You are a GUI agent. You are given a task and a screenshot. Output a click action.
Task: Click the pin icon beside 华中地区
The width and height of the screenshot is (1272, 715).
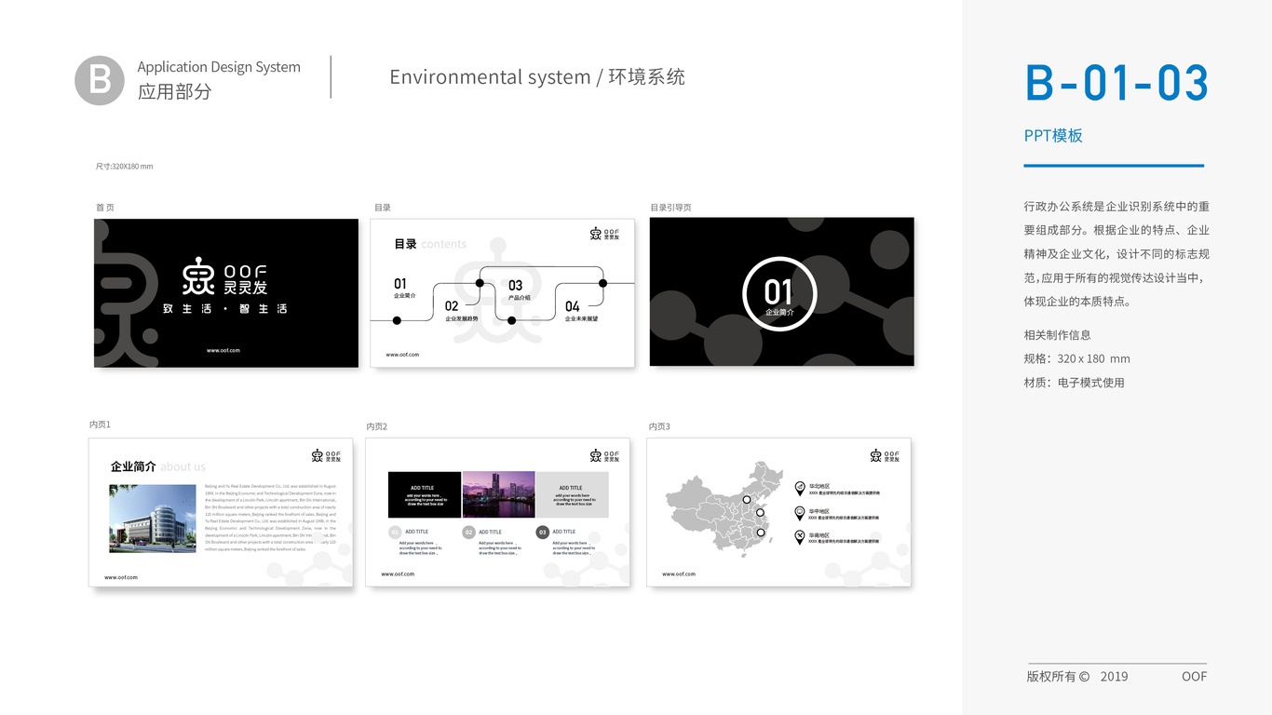800,513
